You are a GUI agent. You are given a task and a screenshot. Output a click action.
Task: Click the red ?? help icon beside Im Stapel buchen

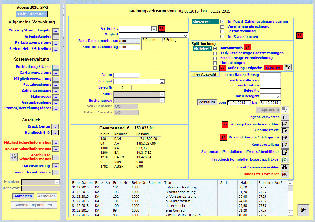point(299,36)
